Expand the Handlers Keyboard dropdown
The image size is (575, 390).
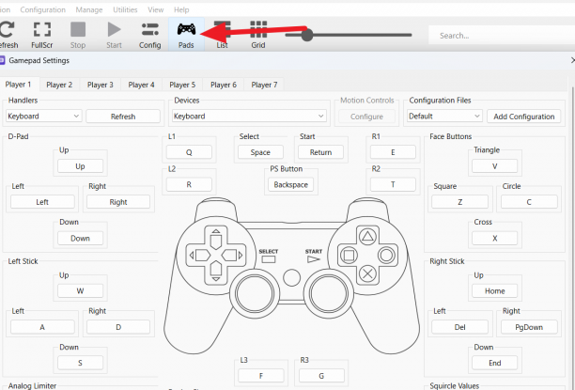pyautogui.click(x=43, y=117)
